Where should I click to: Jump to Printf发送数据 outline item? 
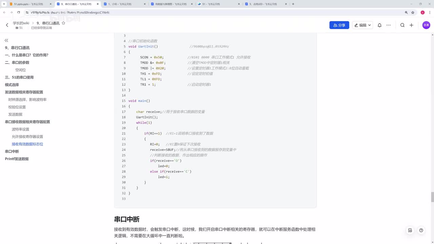coord(17,159)
